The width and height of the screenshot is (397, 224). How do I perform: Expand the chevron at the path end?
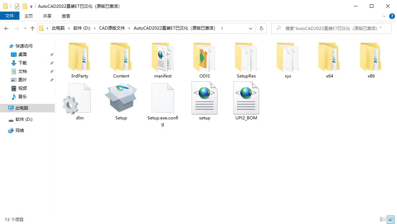(222, 28)
